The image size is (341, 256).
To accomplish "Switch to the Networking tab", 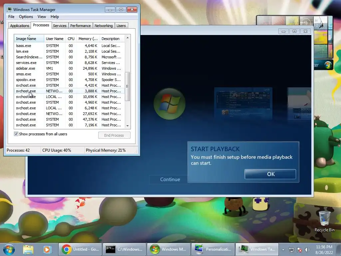I will click(x=104, y=26).
